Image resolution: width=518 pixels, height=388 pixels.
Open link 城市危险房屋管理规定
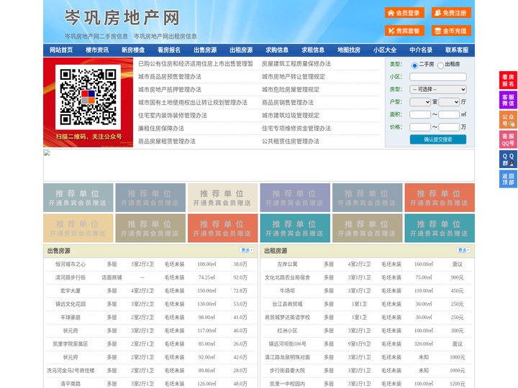(x=291, y=89)
